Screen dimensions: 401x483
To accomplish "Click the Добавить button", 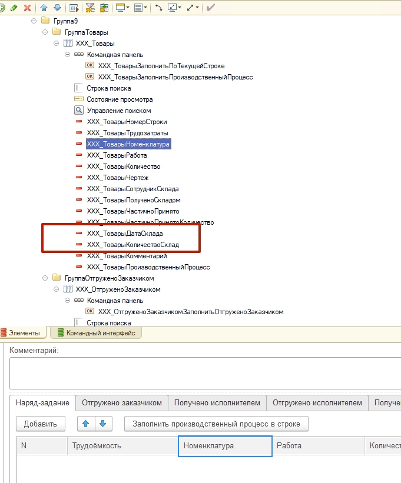I will (x=41, y=424).
